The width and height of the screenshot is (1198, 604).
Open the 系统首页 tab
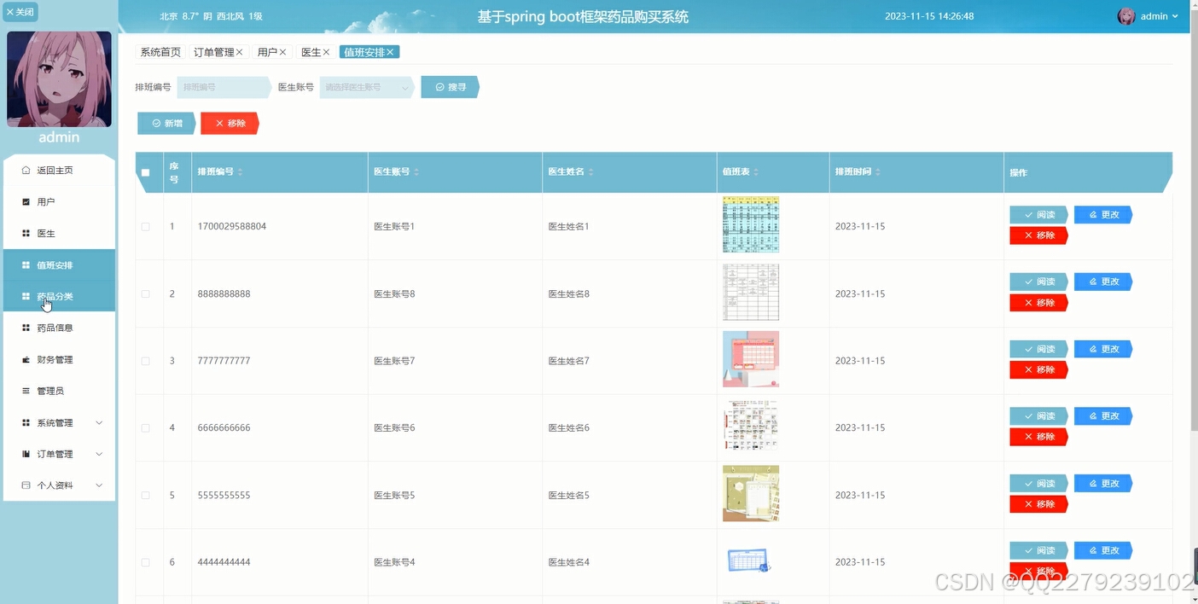(x=159, y=51)
